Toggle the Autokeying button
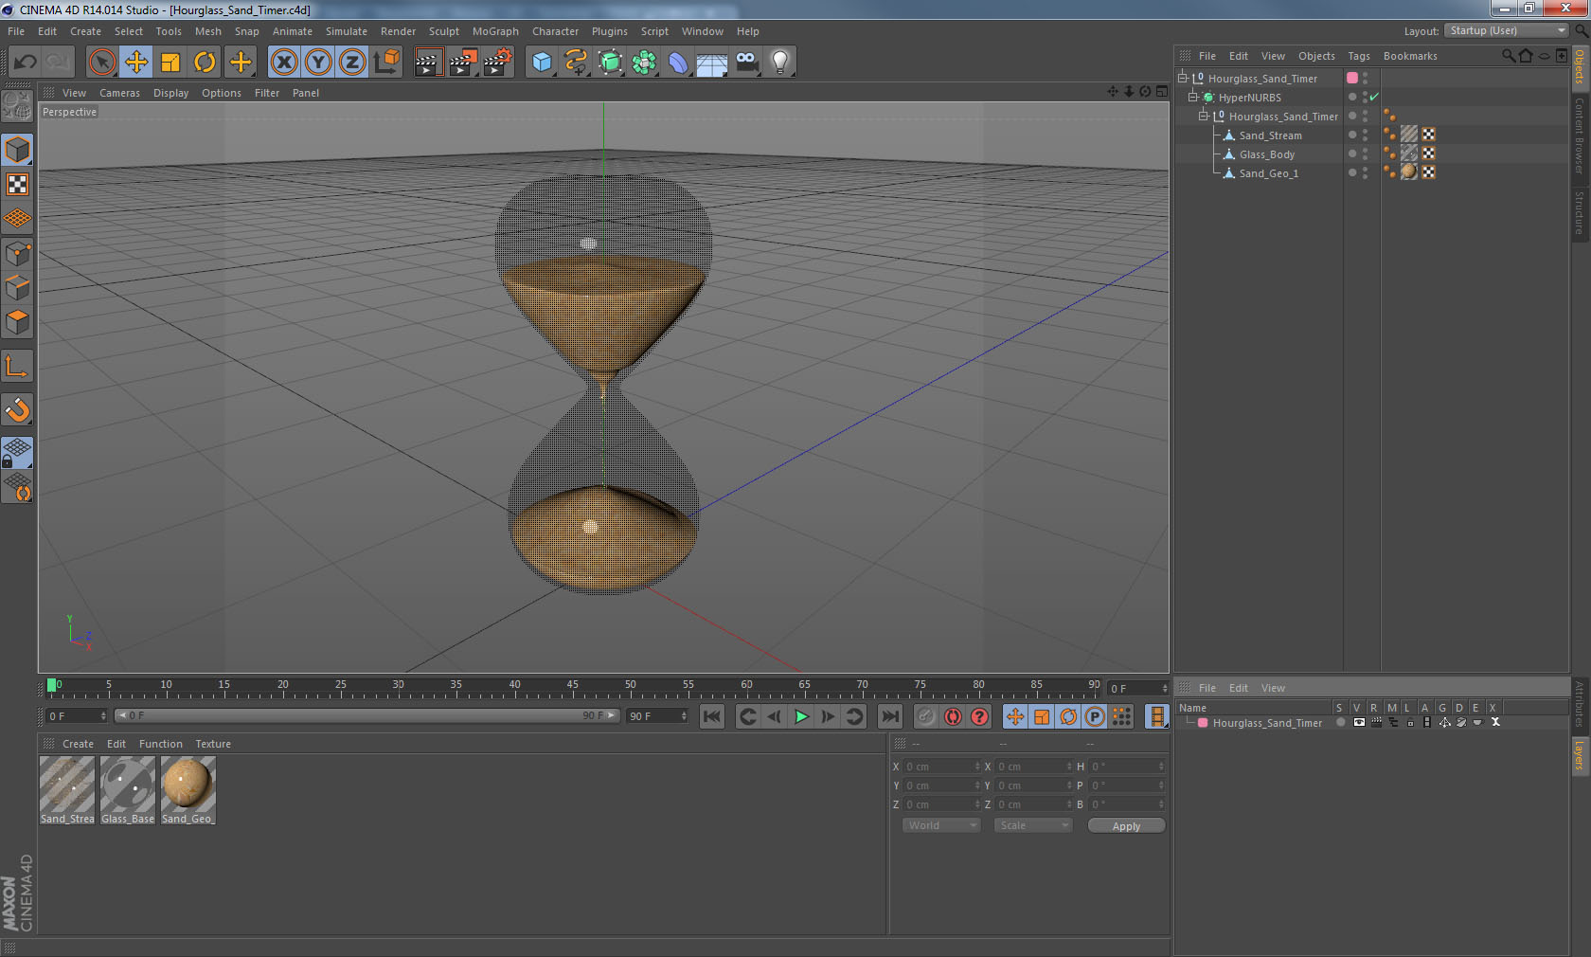Image resolution: width=1591 pixels, height=957 pixels. [x=953, y=716]
